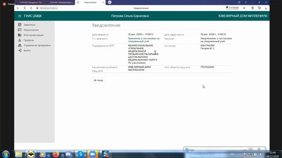The image size is (282, 158).
Task: Open Моя организация in the sidebar
Action: [x=33, y=35]
